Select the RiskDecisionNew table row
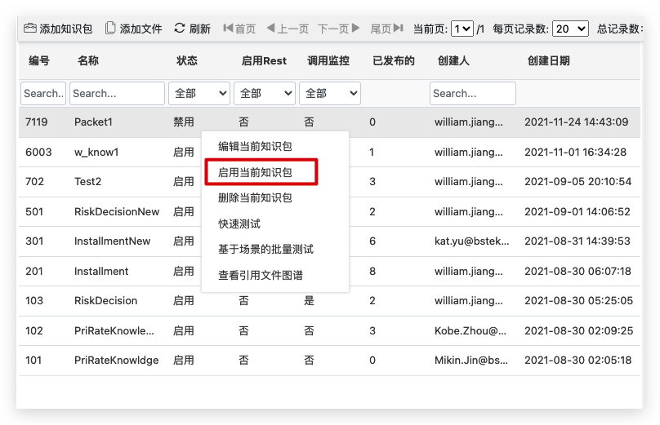 pyautogui.click(x=117, y=212)
